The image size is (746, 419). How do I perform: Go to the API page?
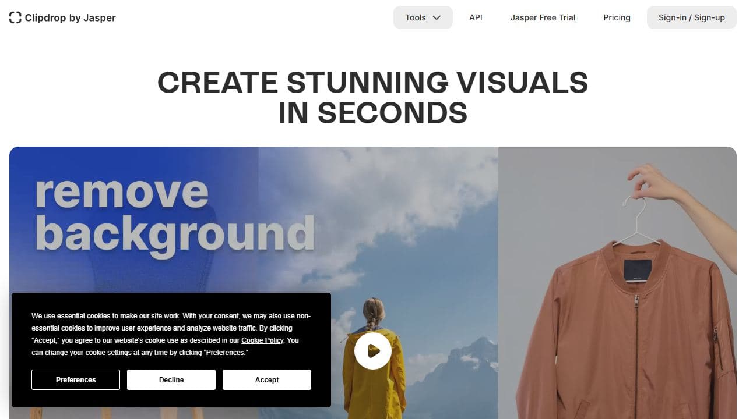point(476,17)
